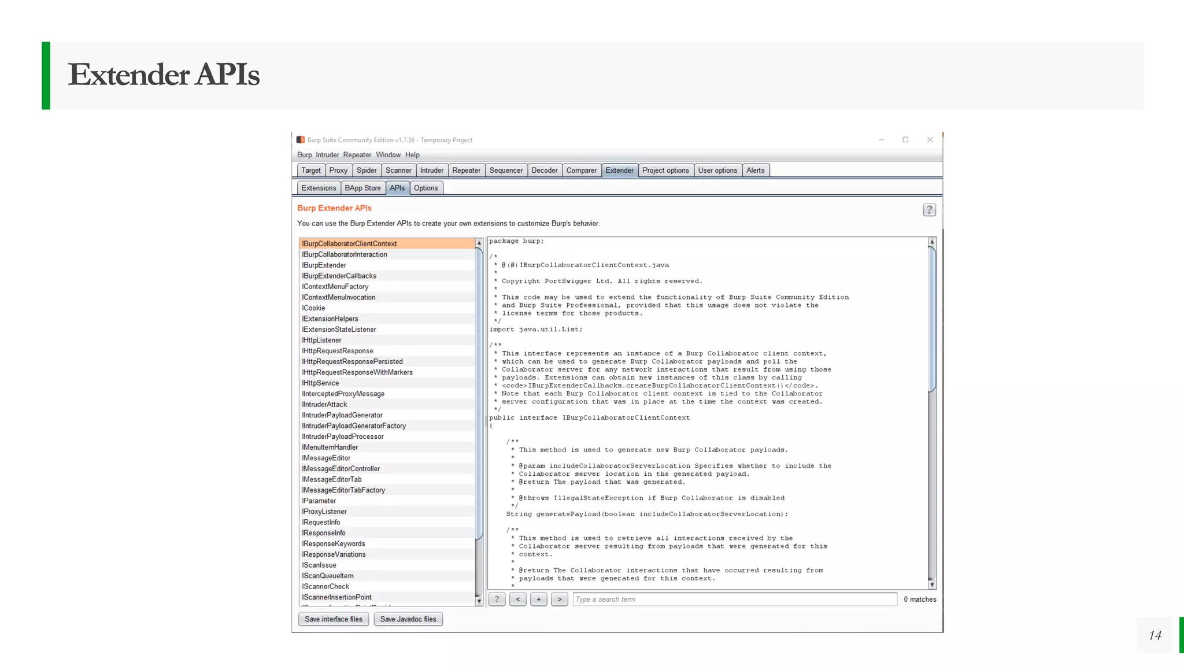Go to next search match arrow
This screenshot has height=666, width=1184.
click(x=560, y=600)
